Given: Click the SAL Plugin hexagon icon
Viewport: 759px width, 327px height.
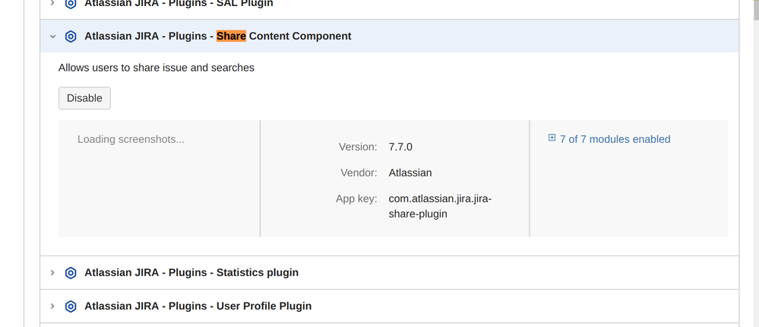Looking at the screenshot, I should (71, 3).
